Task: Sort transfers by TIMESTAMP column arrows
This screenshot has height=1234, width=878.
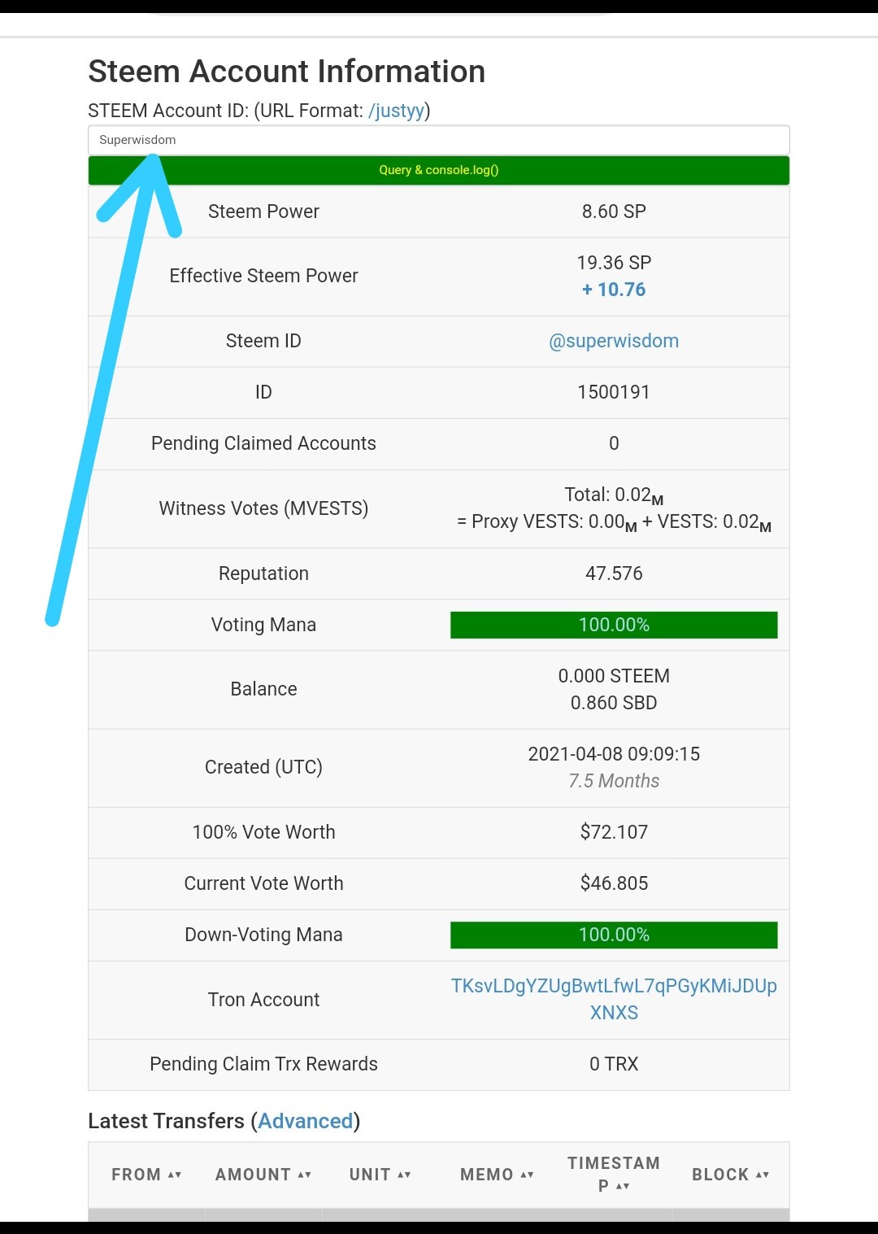Action: tap(623, 1186)
